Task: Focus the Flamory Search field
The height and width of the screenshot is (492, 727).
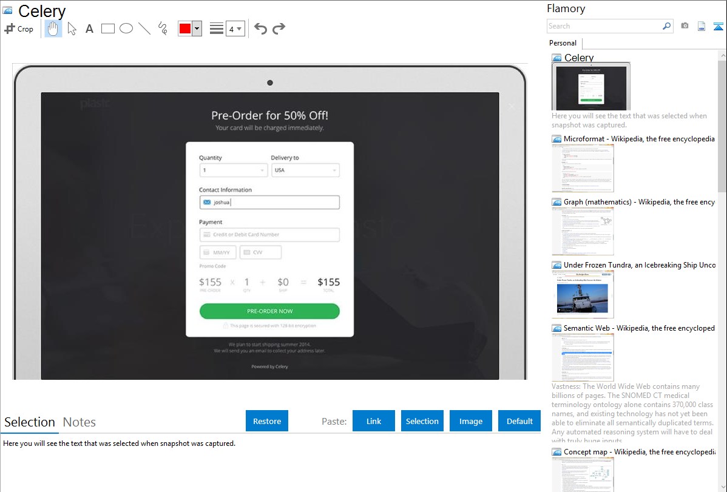Action: tap(604, 26)
